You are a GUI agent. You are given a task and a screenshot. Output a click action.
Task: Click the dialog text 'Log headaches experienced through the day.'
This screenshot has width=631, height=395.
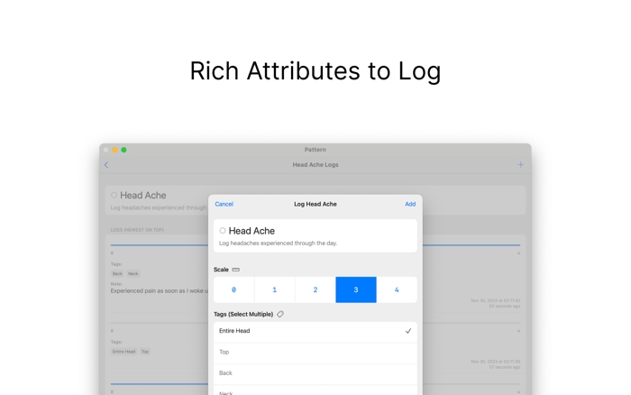click(278, 243)
